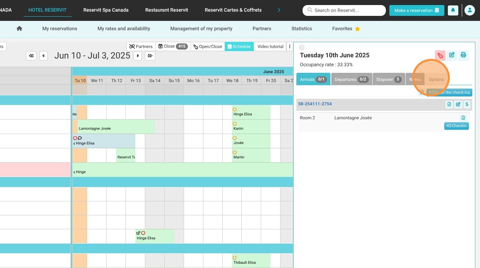The height and width of the screenshot is (268, 480).
Task: Click yellow circle on Martin reservation
Action: tap(235, 153)
